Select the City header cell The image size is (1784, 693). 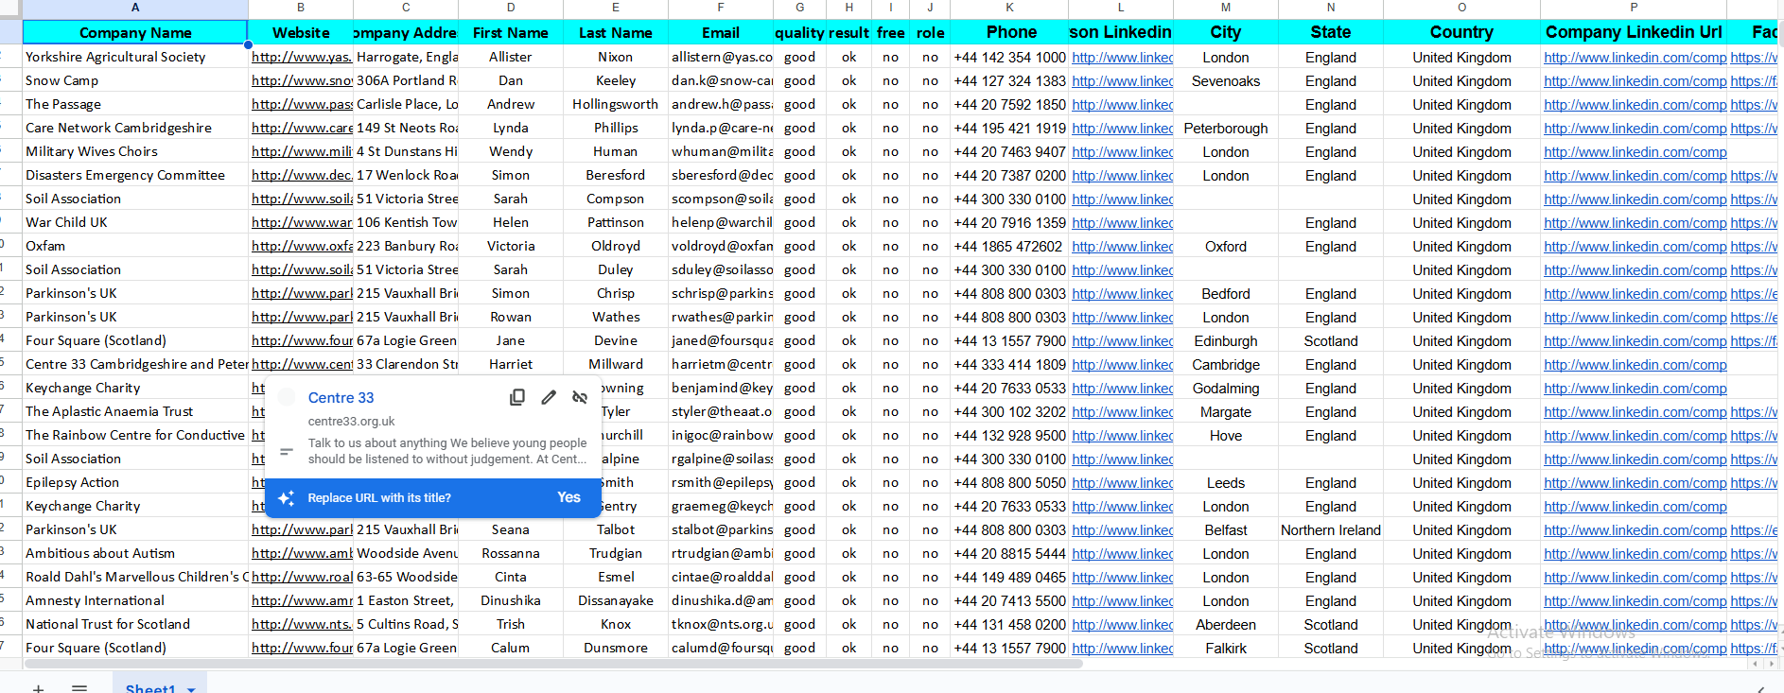tap(1226, 32)
